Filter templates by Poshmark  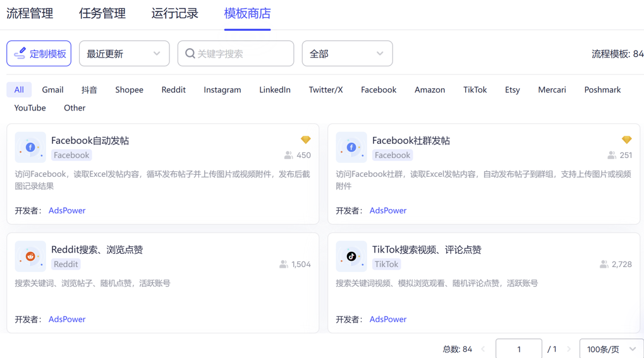[x=602, y=90]
